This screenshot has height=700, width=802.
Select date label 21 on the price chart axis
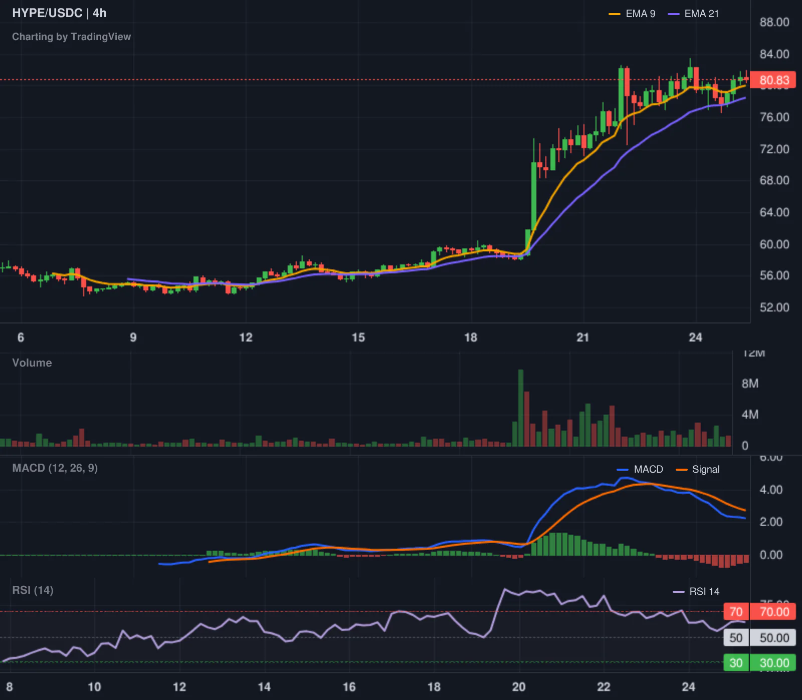pos(582,337)
